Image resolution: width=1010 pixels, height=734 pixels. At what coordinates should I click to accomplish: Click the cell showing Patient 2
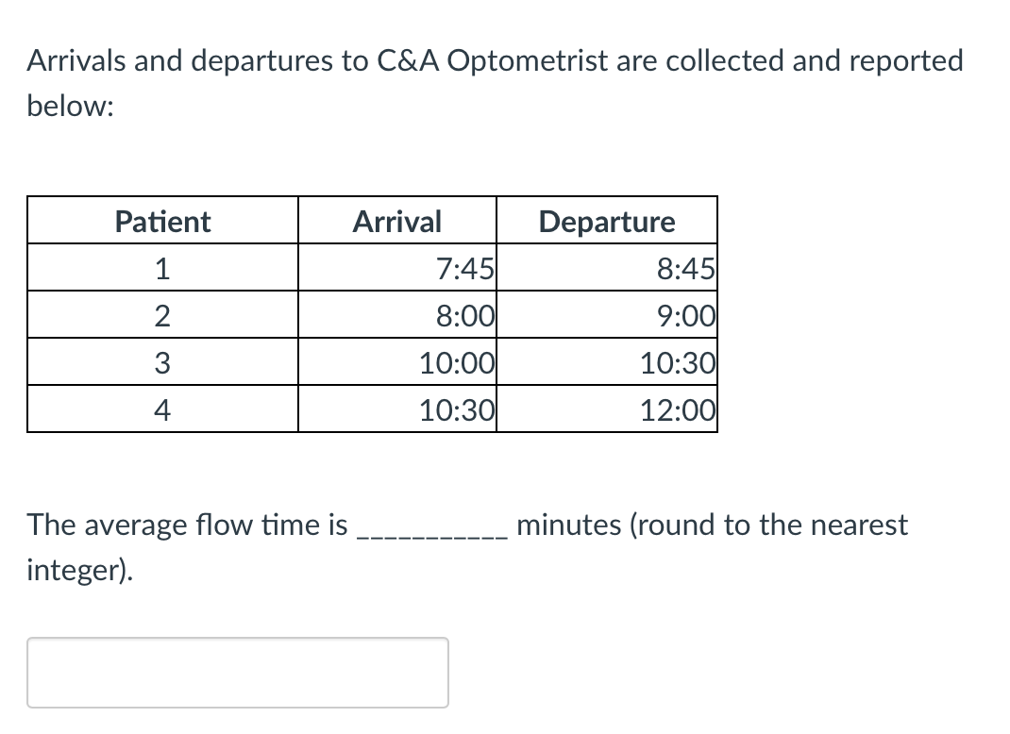click(161, 315)
